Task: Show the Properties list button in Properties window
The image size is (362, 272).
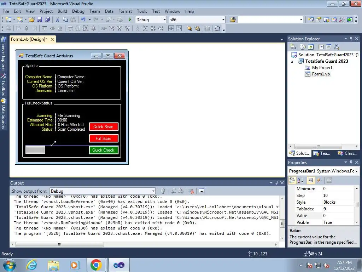Action: (311, 180)
